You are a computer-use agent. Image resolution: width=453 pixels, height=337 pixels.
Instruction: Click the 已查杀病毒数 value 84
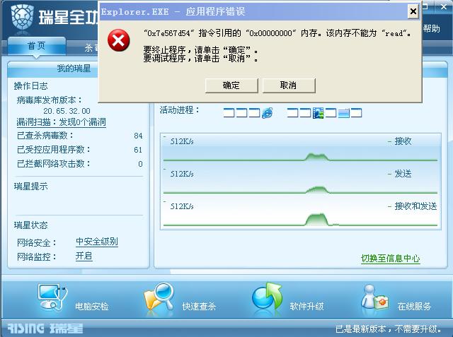138,136
